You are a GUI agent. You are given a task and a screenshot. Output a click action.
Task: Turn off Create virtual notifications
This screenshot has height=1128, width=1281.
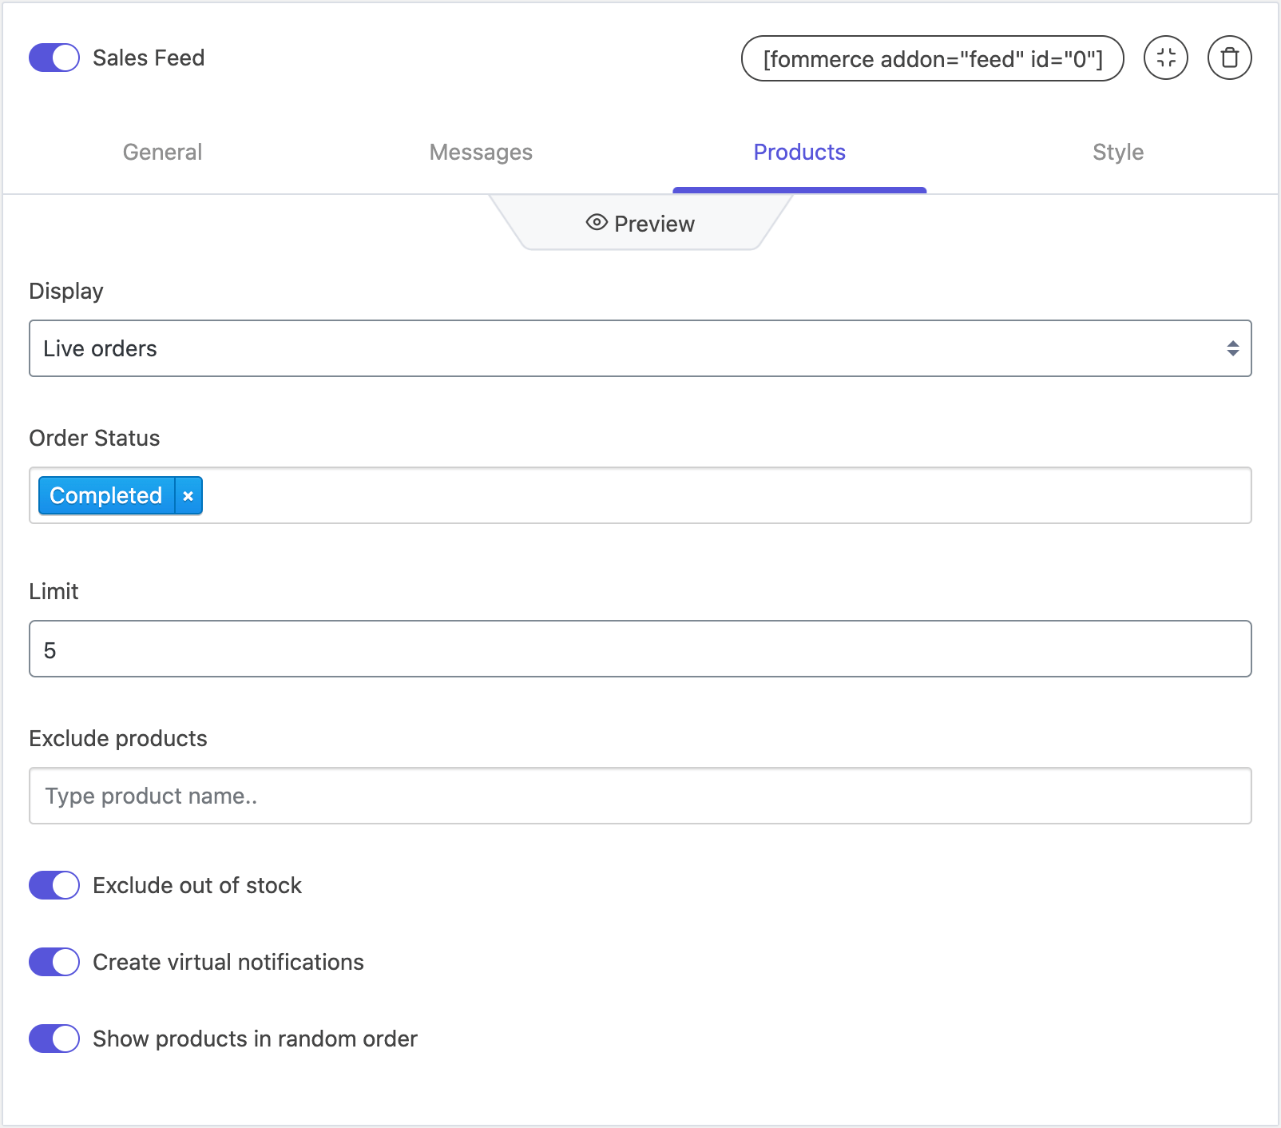coord(54,962)
